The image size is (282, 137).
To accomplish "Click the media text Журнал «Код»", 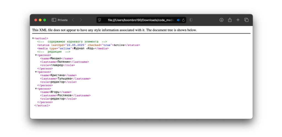I will pyautogui.click(x=82, y=48).
